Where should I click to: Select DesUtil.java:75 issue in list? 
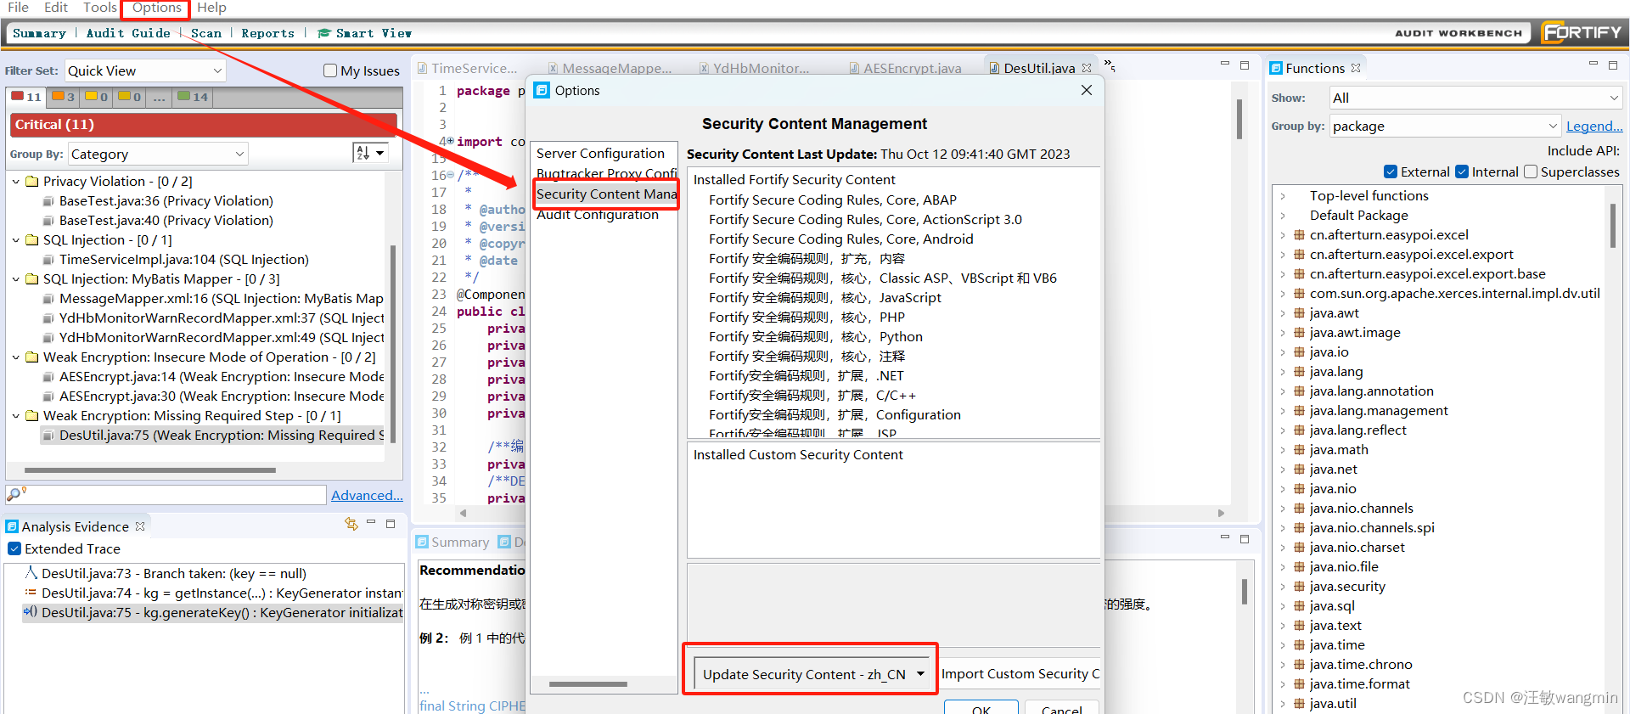click(213, 435)
